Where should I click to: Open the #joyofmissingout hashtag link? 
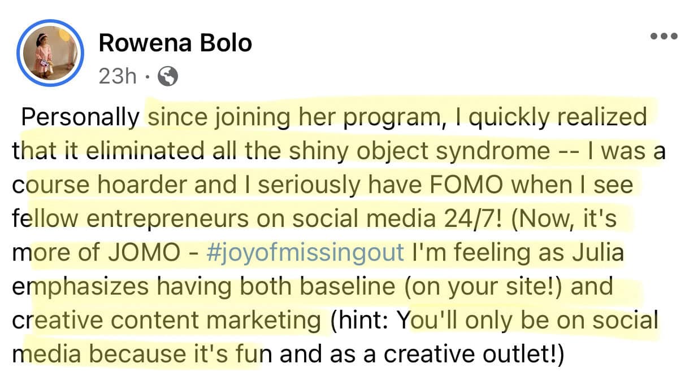click(x=306, y=253)
